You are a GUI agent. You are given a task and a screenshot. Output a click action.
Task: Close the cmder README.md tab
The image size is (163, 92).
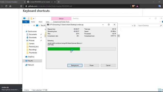pos(55,2)
